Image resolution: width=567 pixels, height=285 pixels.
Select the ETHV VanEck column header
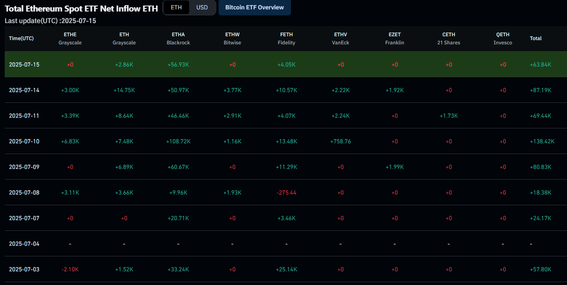click(x=340, y=38)
